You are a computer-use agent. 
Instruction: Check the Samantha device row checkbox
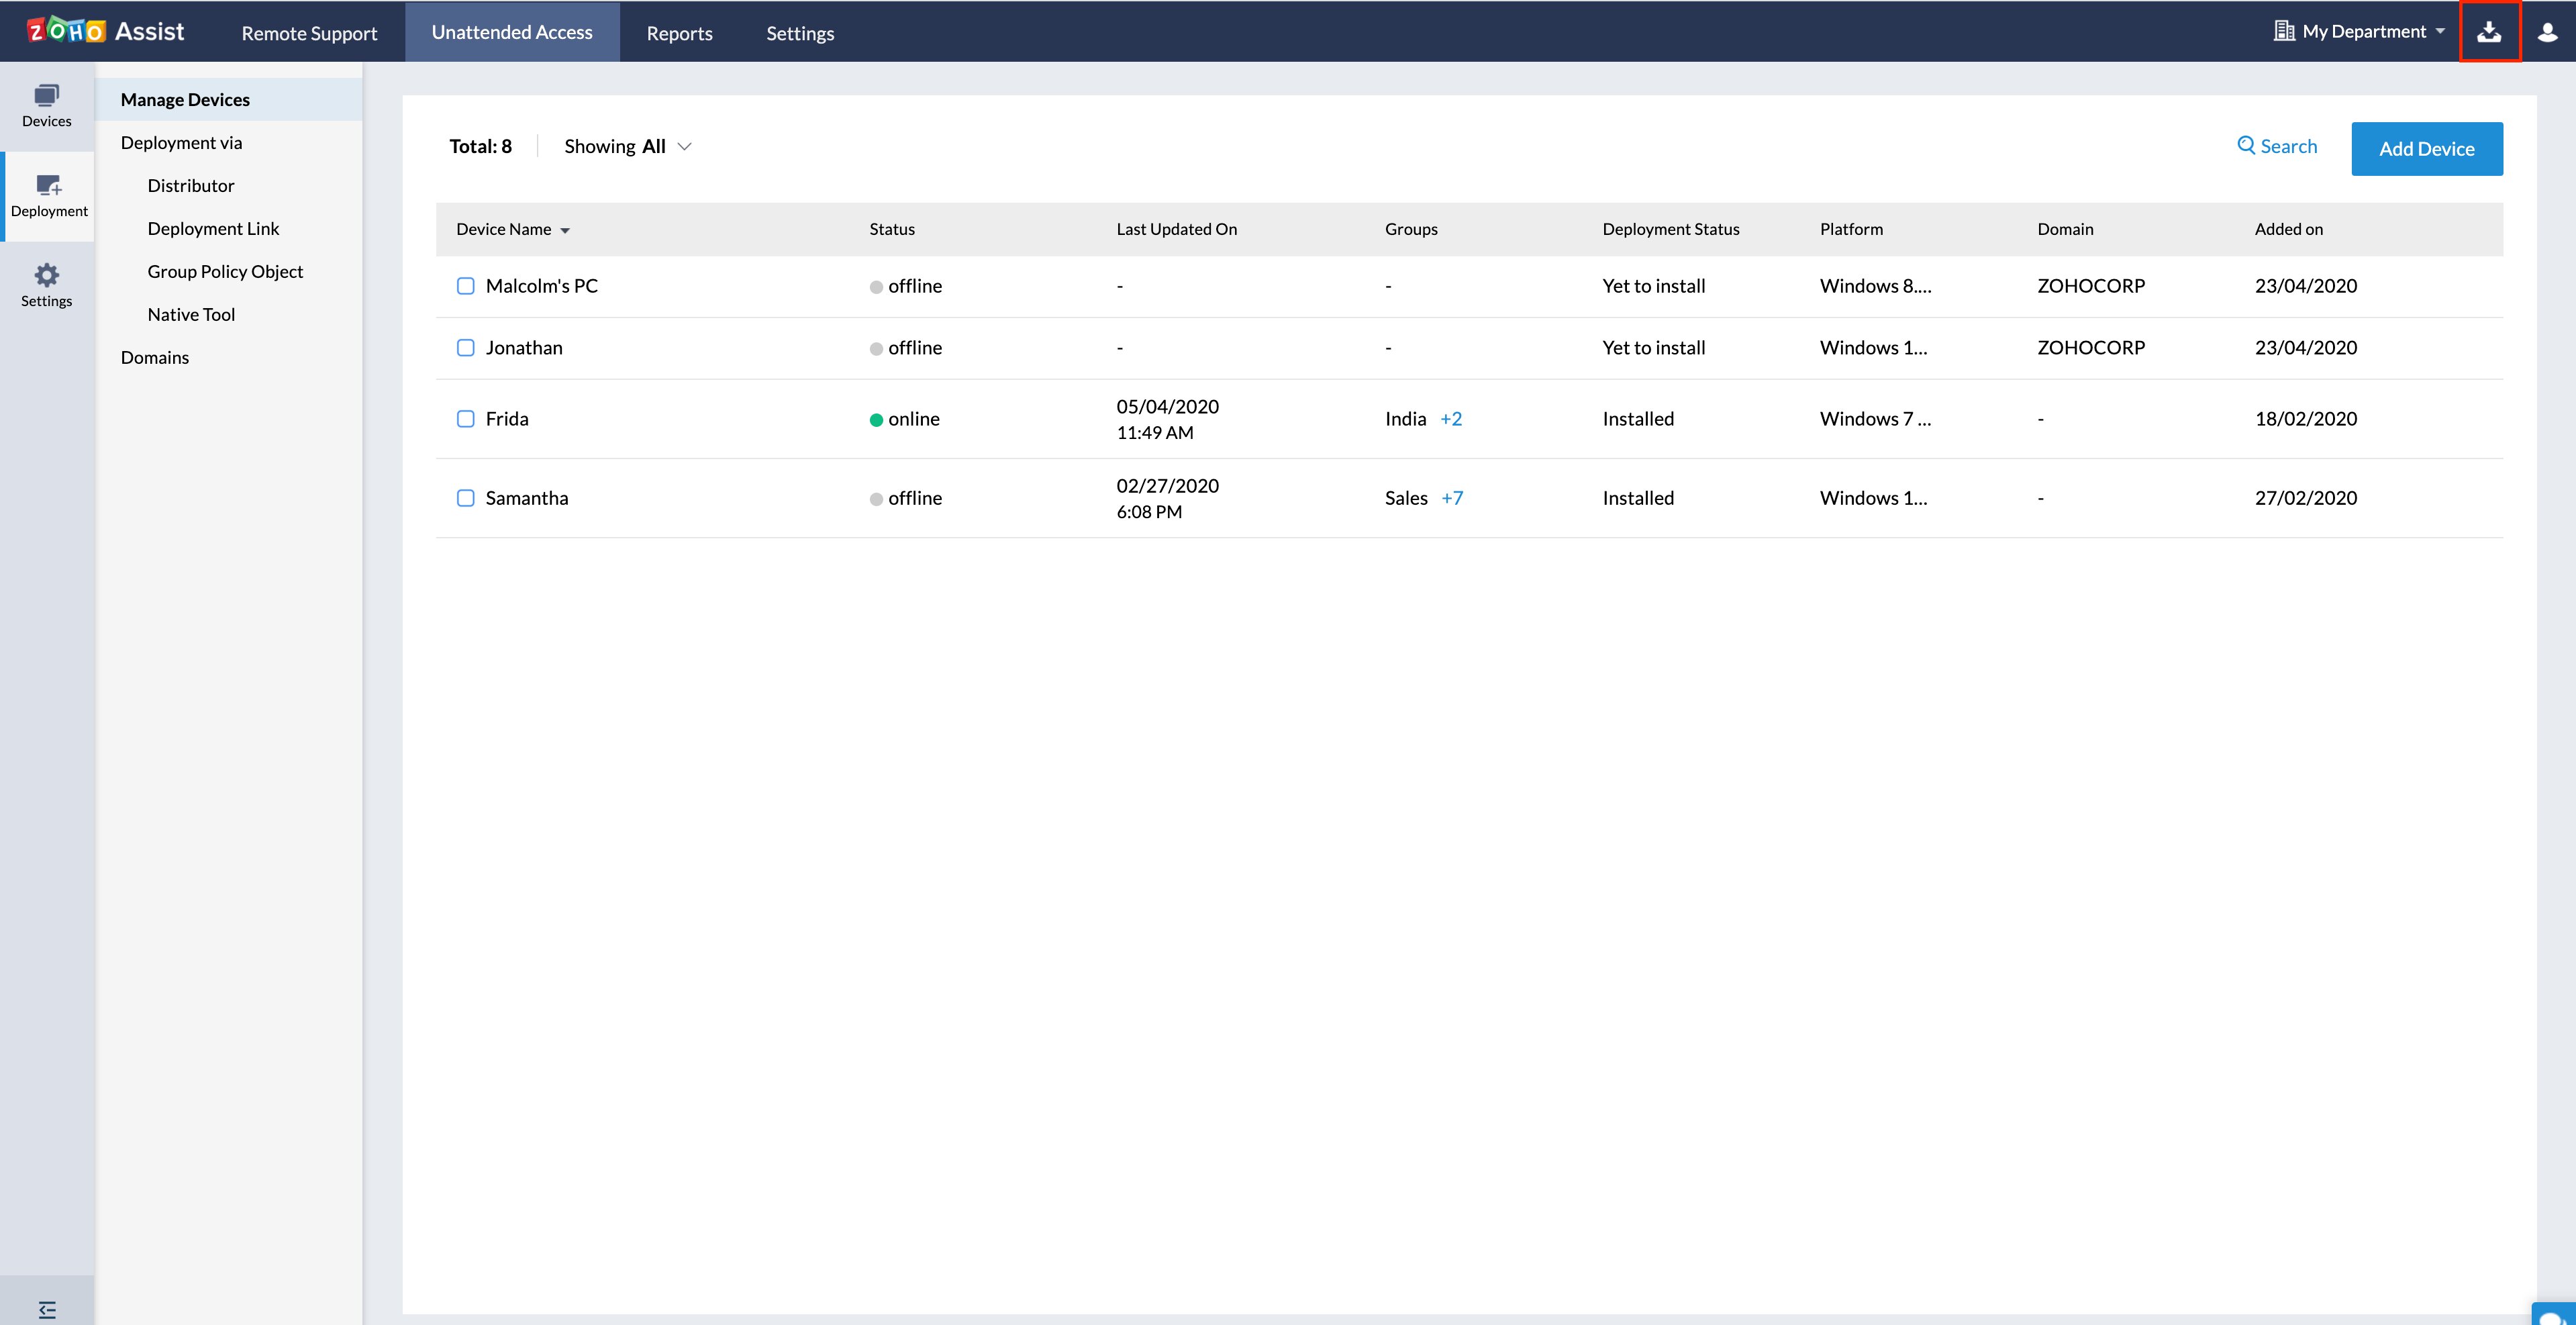pyautogui.click(x=465, y=497)
